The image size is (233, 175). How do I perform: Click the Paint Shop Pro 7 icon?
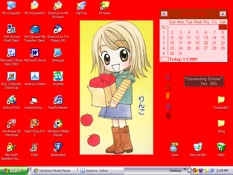[35, 123]
